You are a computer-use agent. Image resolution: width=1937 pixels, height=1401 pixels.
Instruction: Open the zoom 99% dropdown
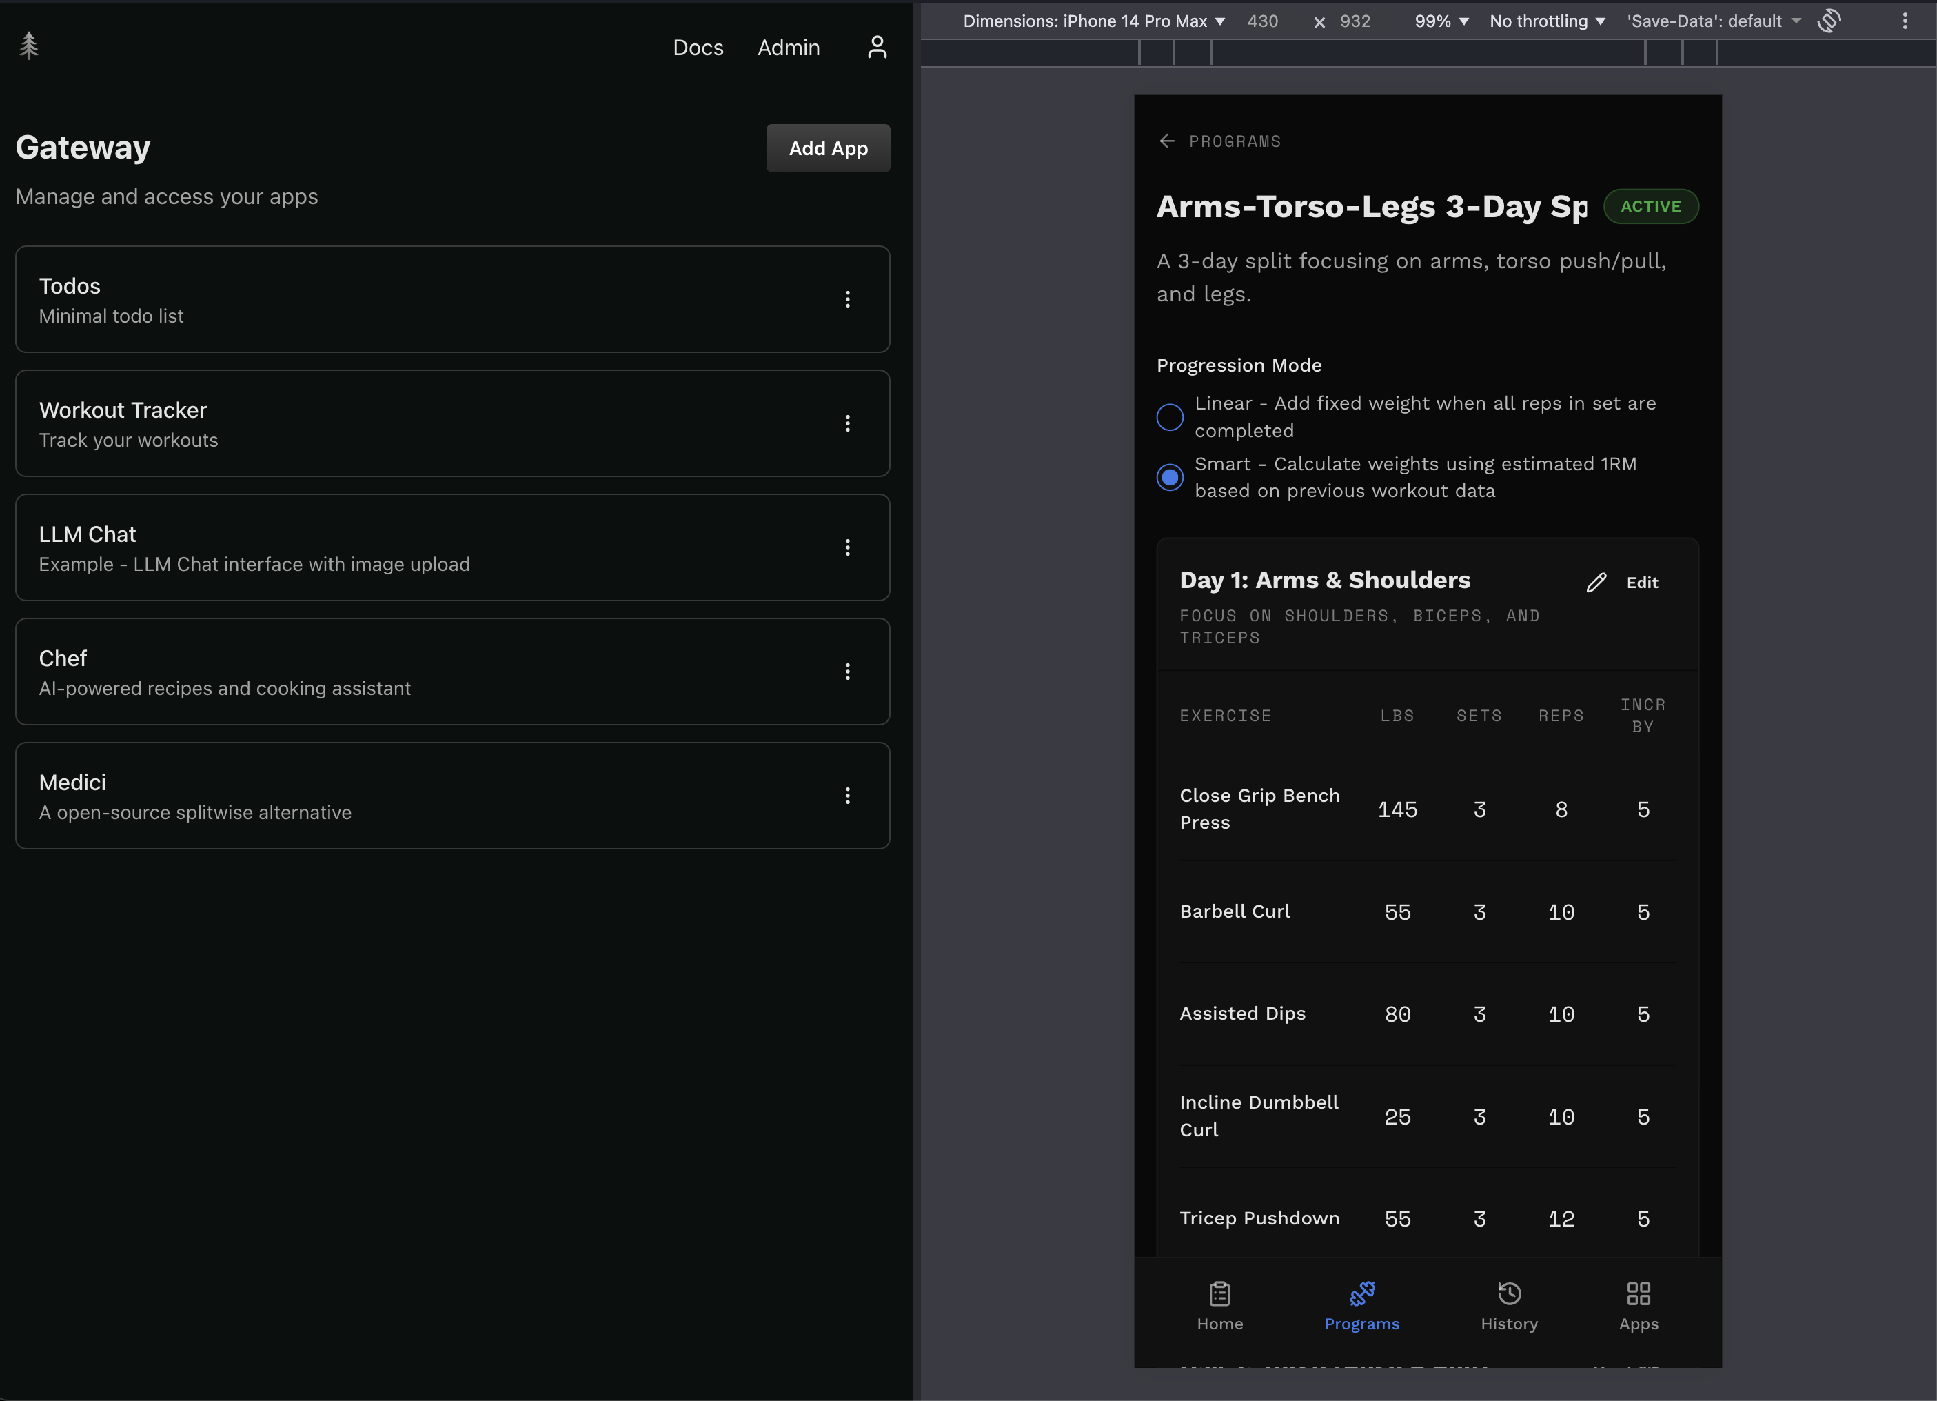pyautogui.click(x=1441, y=21)
